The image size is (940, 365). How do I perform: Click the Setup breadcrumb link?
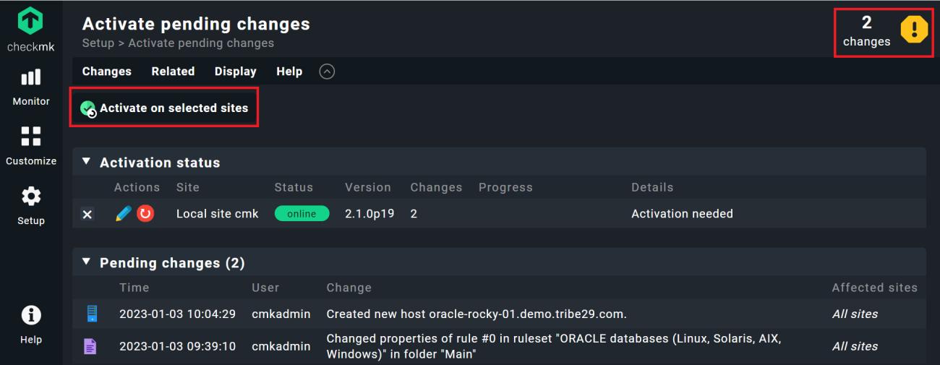tap(98, 43)
